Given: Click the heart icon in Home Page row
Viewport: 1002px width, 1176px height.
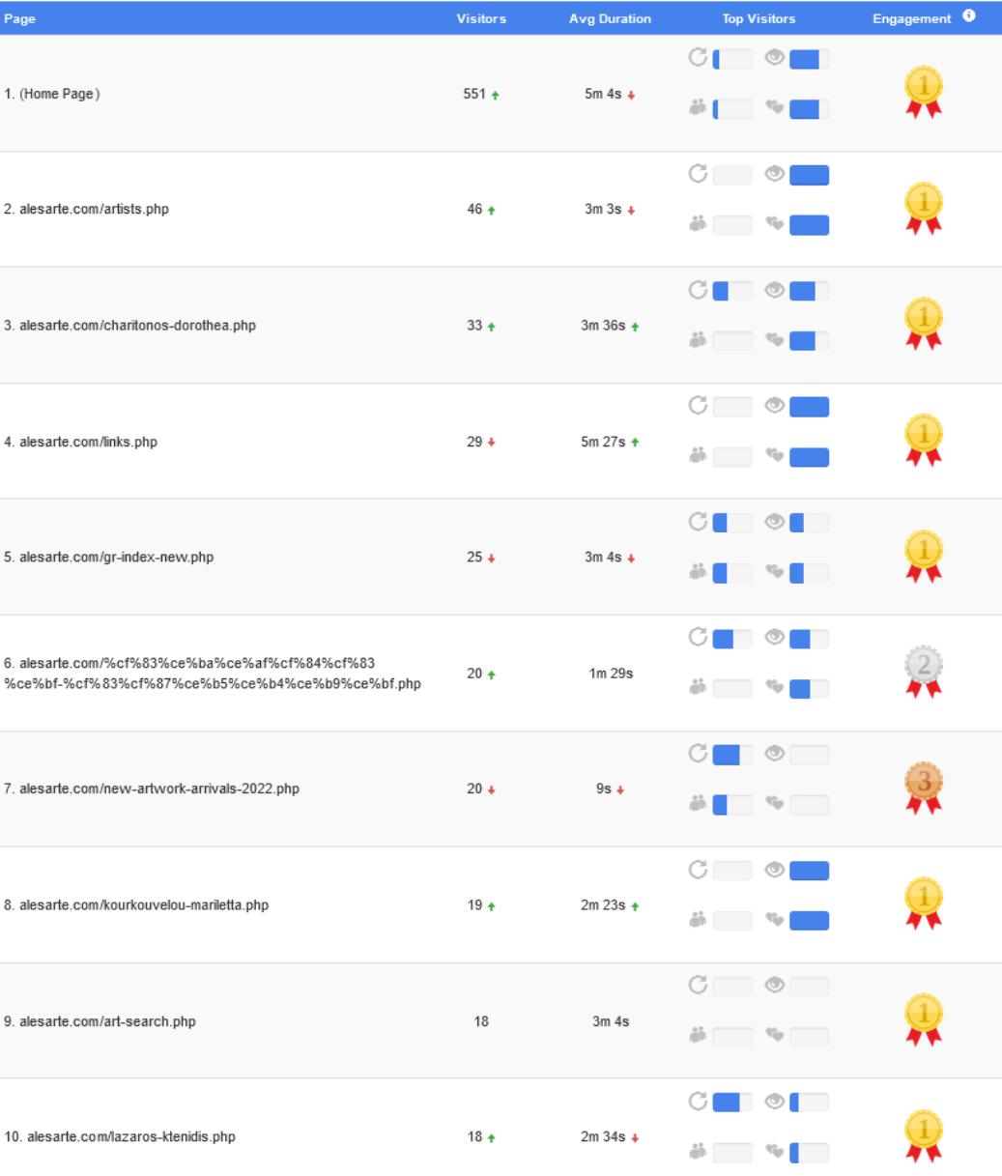Looking at the screenshot, I should click(x=774, y=109).
